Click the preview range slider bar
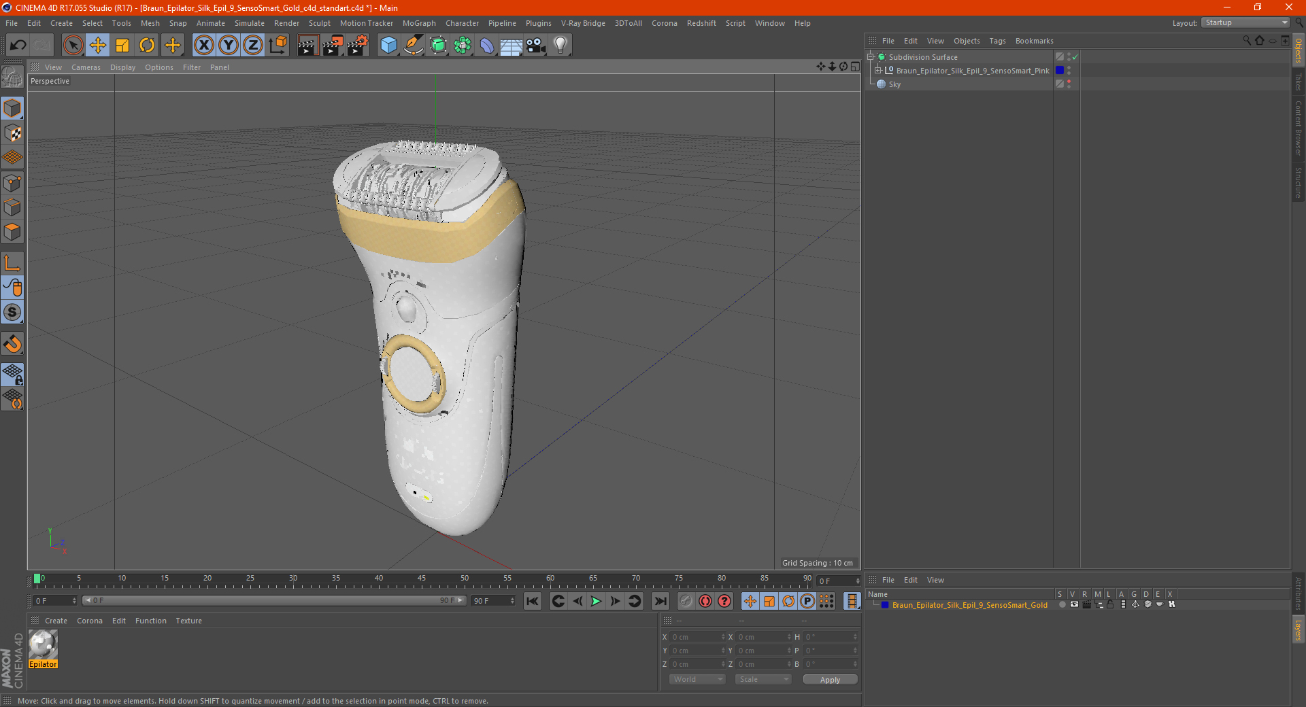This screenshot has height=707, width=1306. pos(274,600)
